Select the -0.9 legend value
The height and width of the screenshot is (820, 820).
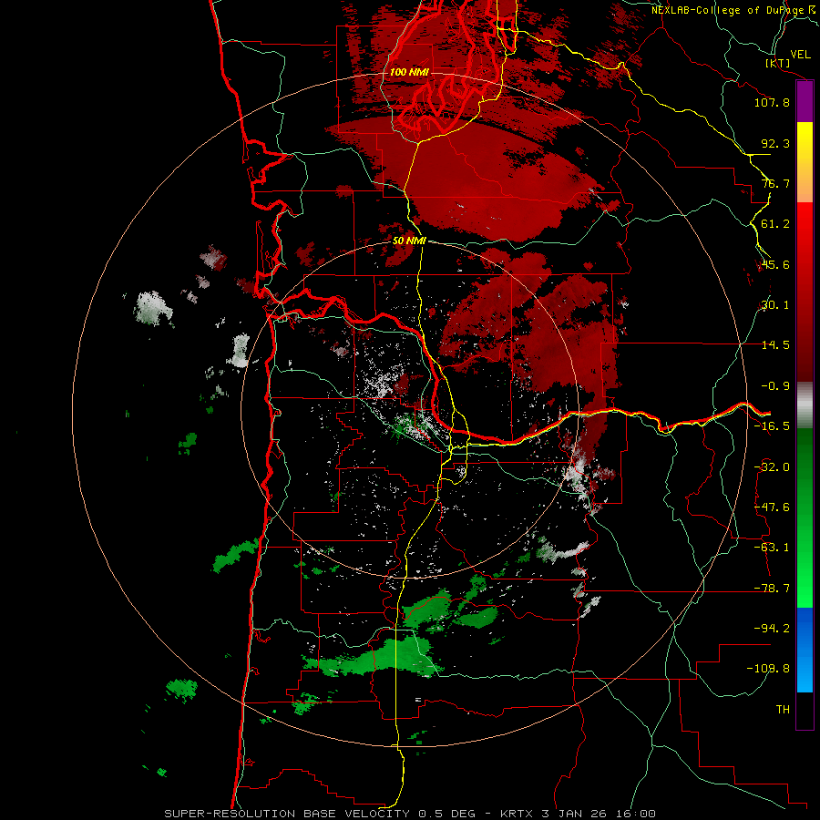[775, 386]
